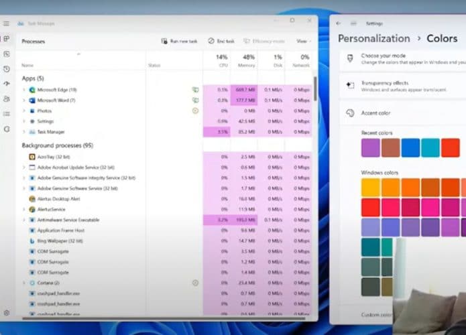The height and width of the screenshot is (335, 466).
Task: Open Details page from Task Manager sidebar
Action: (7, 114)
